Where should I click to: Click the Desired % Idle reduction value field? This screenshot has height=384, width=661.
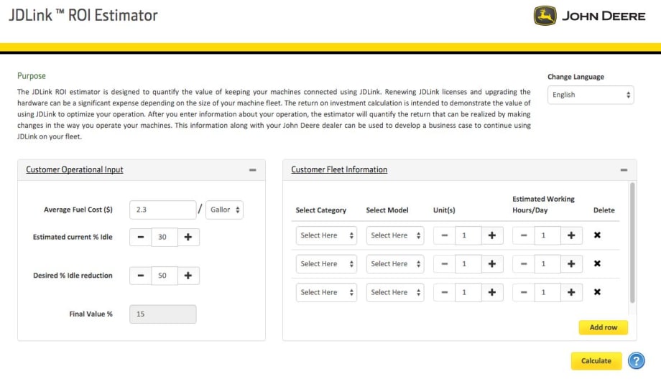coord(165,276)
